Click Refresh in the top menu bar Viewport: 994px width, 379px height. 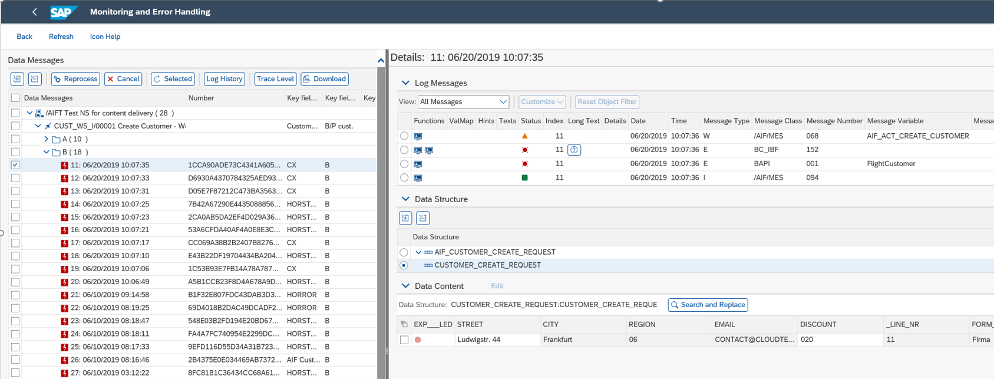click(x=61, y=37)
